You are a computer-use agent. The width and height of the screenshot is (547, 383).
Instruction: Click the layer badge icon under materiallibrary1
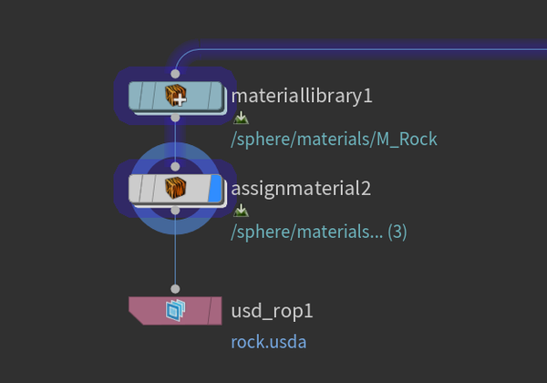(x=241, y=118)
